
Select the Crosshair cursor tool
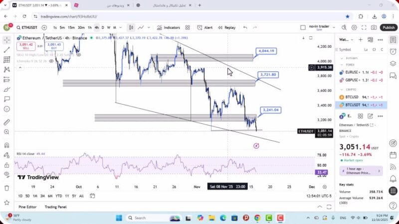click(6, 39)
